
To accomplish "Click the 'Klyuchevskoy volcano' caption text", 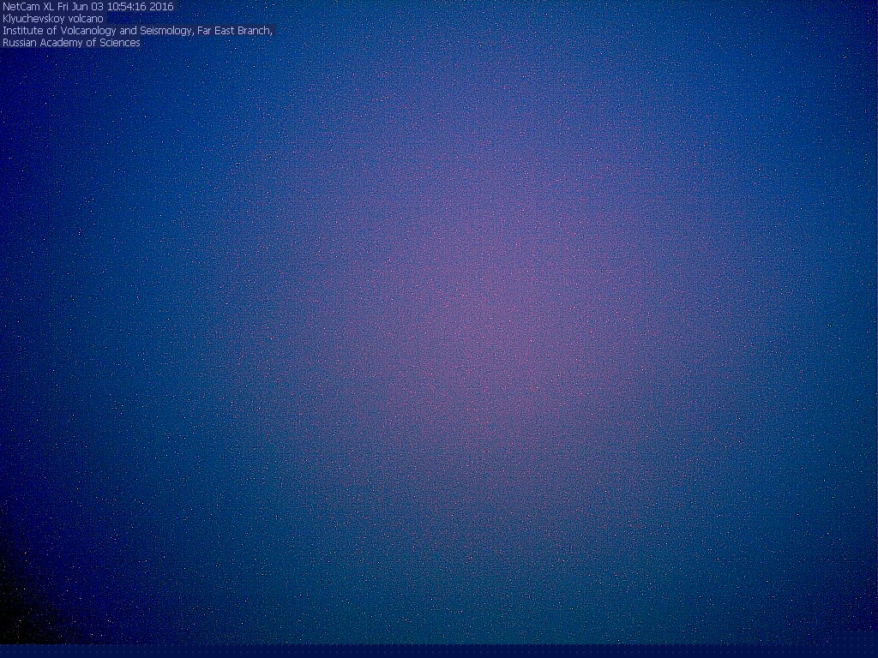I will click(x=52, y=19).
